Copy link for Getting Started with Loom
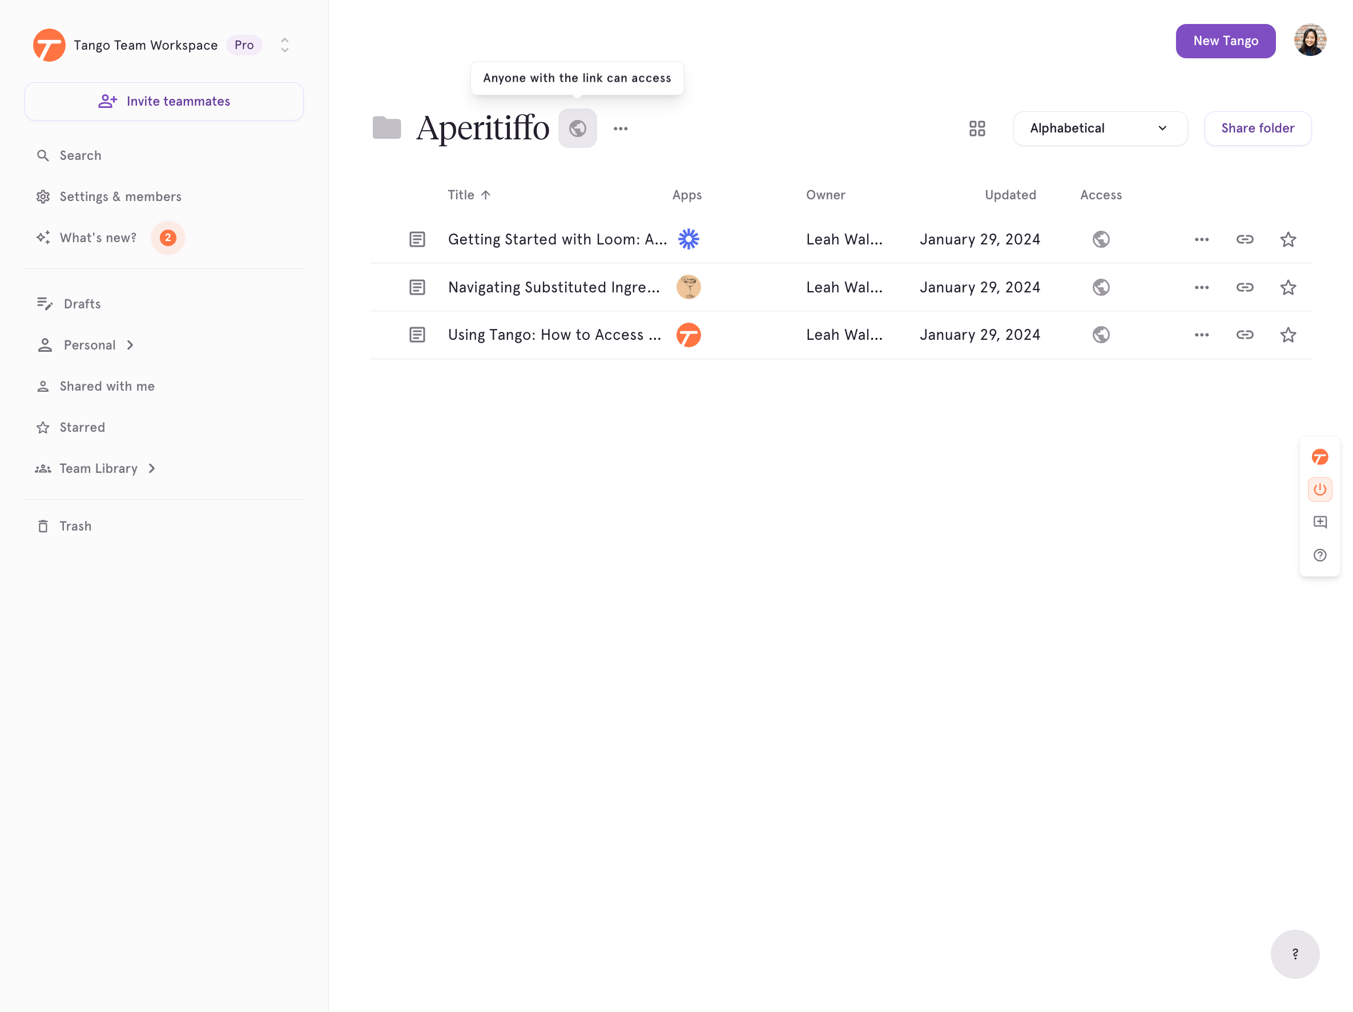The height and width of the screenshot is (1012, 1353). 1244,239
